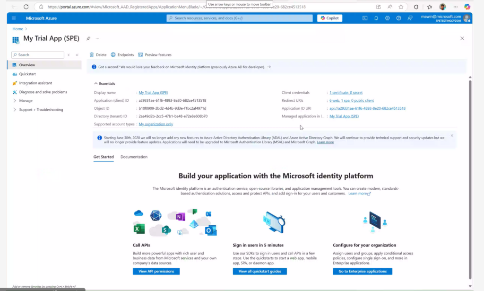Image resolution: width=484 pixels, height=291 pixels.
Task: Open the mawin@microsoft.com account menu
Action: [x=445, y=18]
